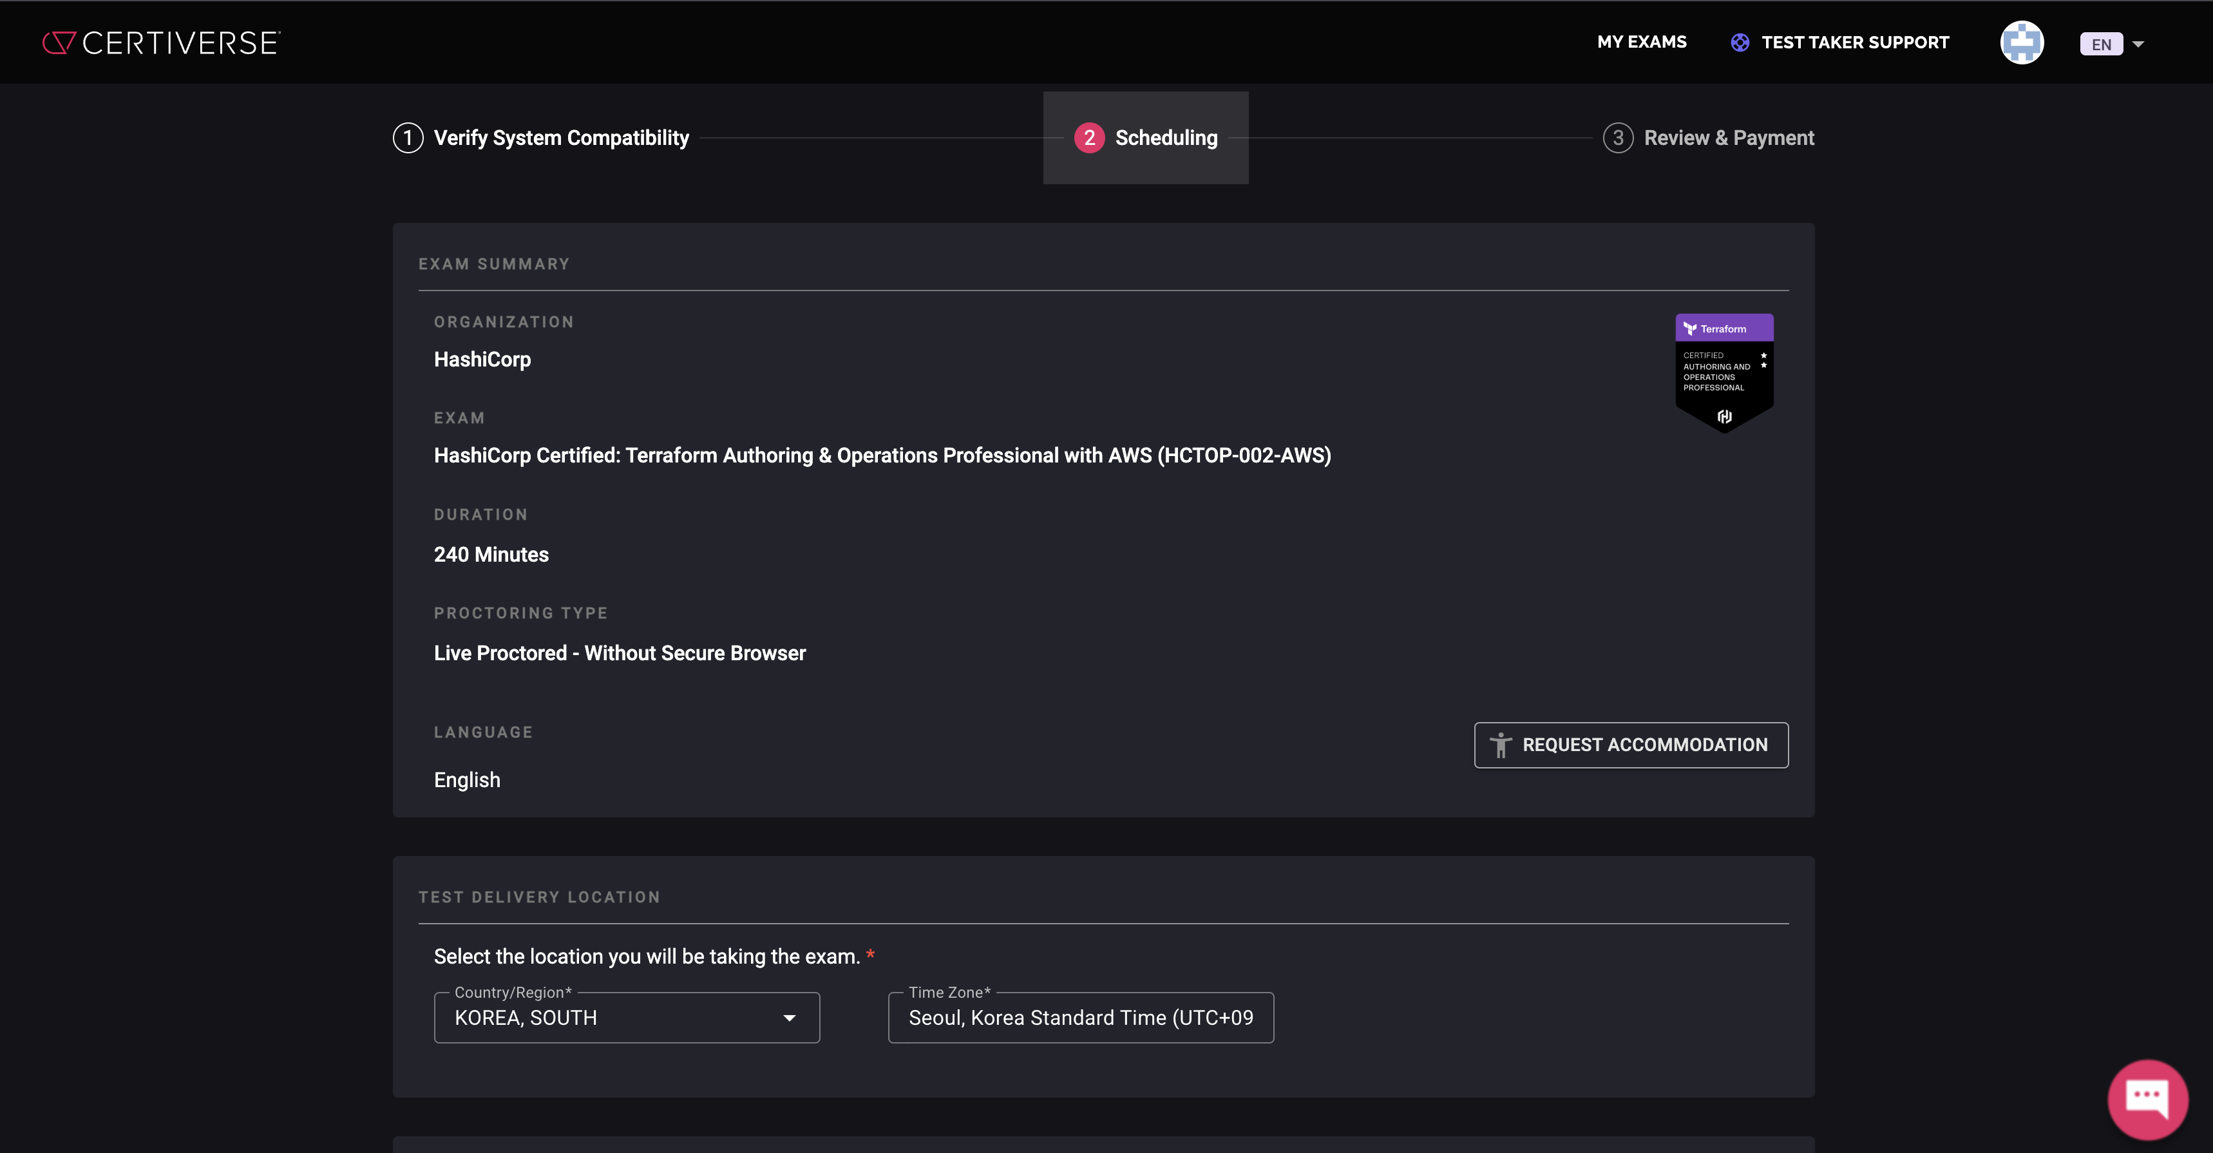Click the Terraform certification badge

tap(1724, 372)
